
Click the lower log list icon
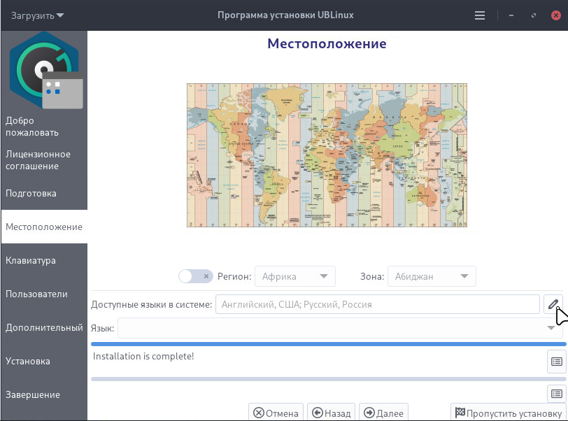(556, 394)
